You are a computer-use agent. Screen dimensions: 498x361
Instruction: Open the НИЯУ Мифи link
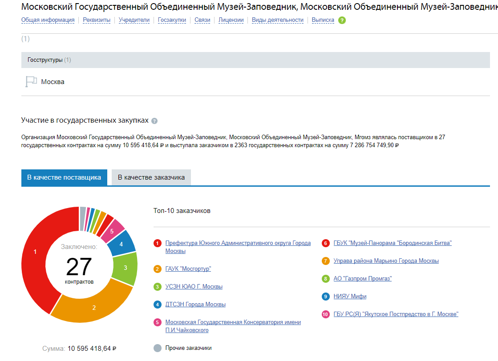(350, 297)
